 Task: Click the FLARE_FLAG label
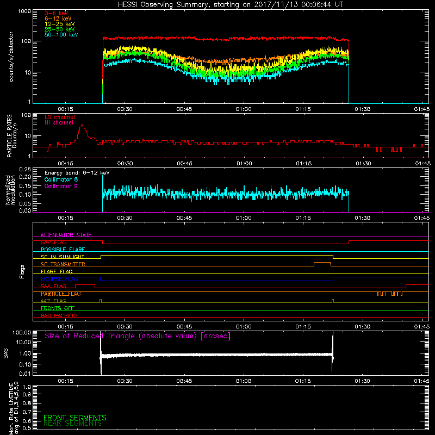[57, 271]
